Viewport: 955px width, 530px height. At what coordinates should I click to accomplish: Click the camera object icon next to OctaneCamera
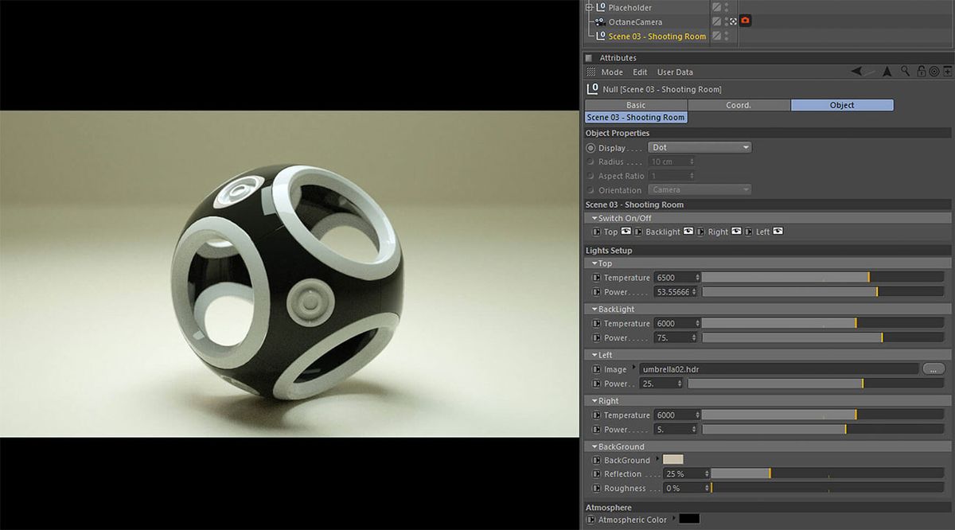tap(599, 21)
